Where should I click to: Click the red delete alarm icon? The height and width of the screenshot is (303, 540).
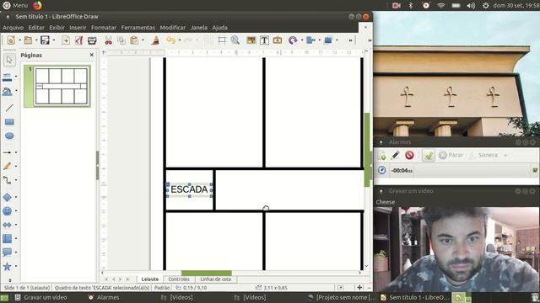pyautogui.click(x=409, y=155)
